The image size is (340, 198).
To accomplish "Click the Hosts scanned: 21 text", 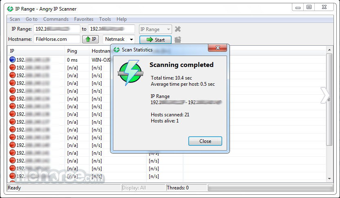I will [170, 115].
